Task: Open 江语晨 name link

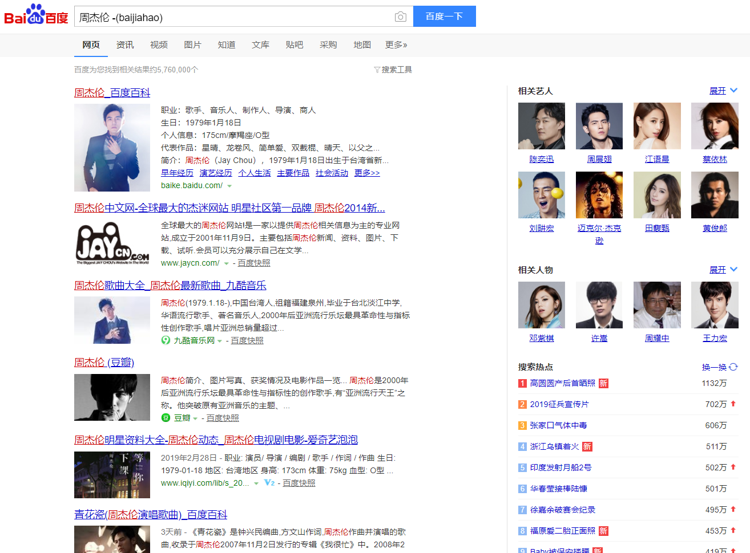Action: tap(657, 159)
